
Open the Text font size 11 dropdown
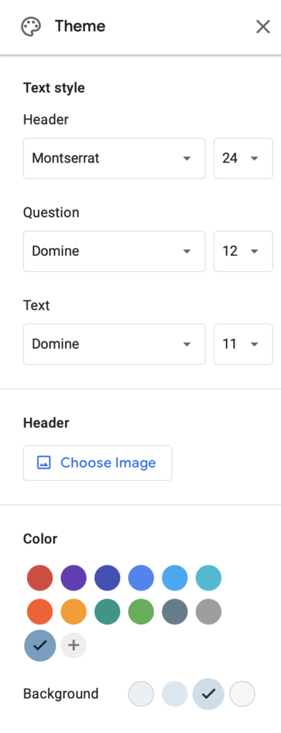(243, 344)
